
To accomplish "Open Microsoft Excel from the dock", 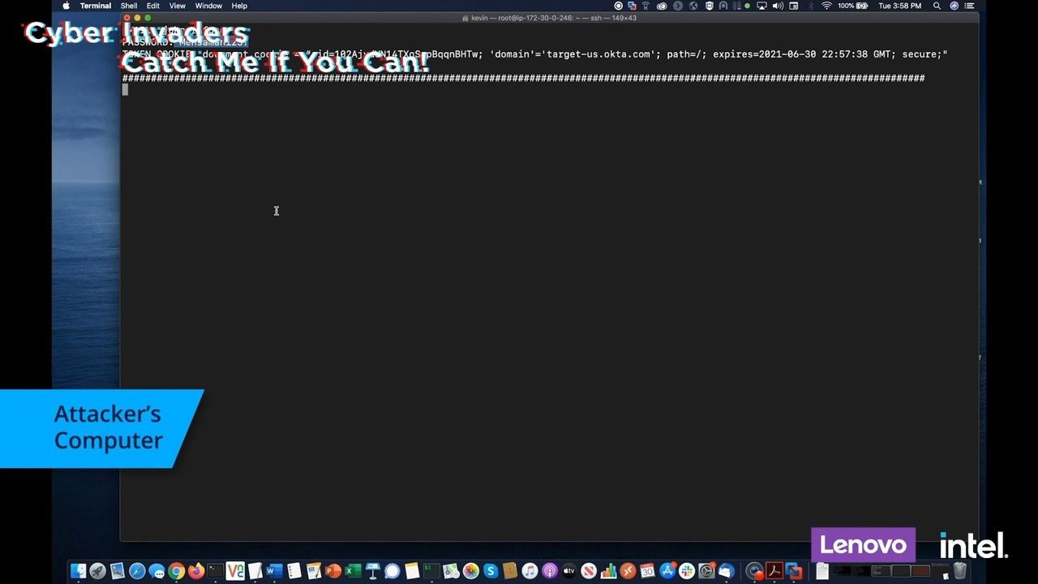I will pyautogui.click(x=353, y=572).
